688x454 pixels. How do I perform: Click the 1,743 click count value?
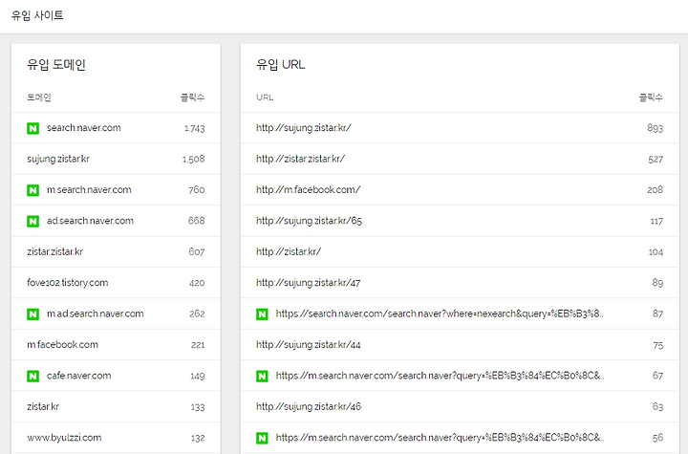(194, 128)
